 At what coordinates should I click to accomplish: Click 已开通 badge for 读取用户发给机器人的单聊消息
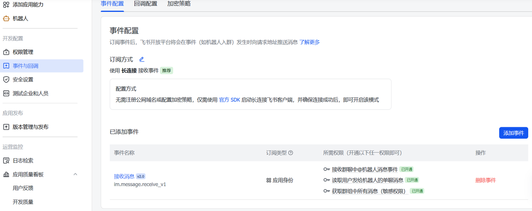point(411,180)
